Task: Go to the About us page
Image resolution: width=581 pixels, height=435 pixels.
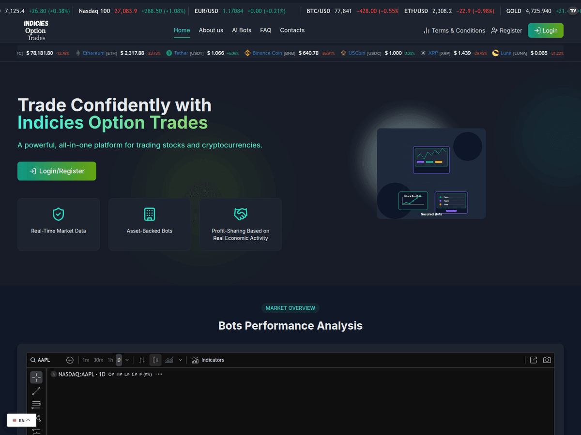Action: point(211,30)
